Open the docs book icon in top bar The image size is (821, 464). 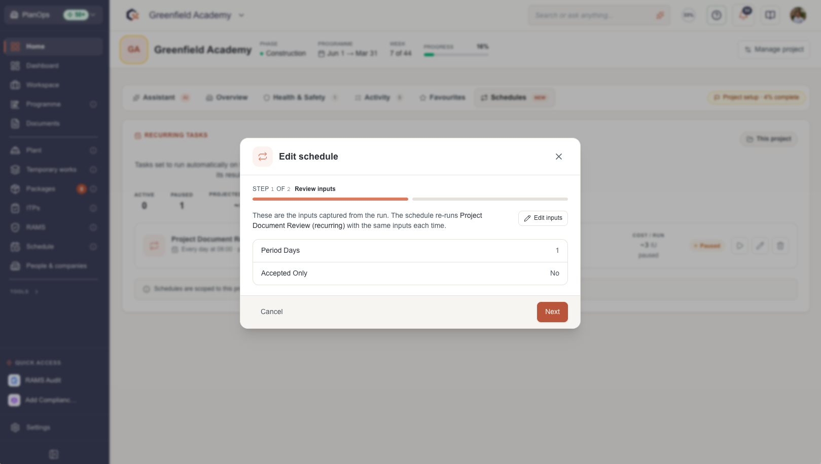coord(770,15)
